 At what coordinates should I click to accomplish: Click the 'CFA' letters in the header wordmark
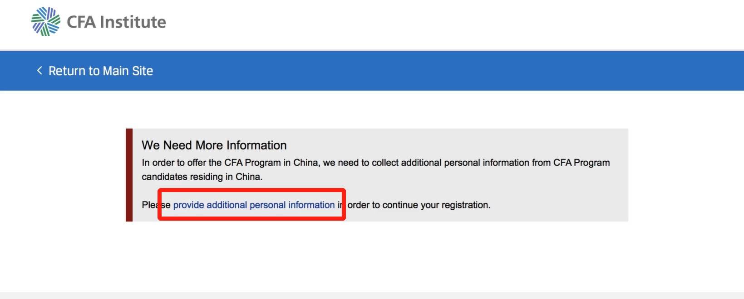pos(81,22)
